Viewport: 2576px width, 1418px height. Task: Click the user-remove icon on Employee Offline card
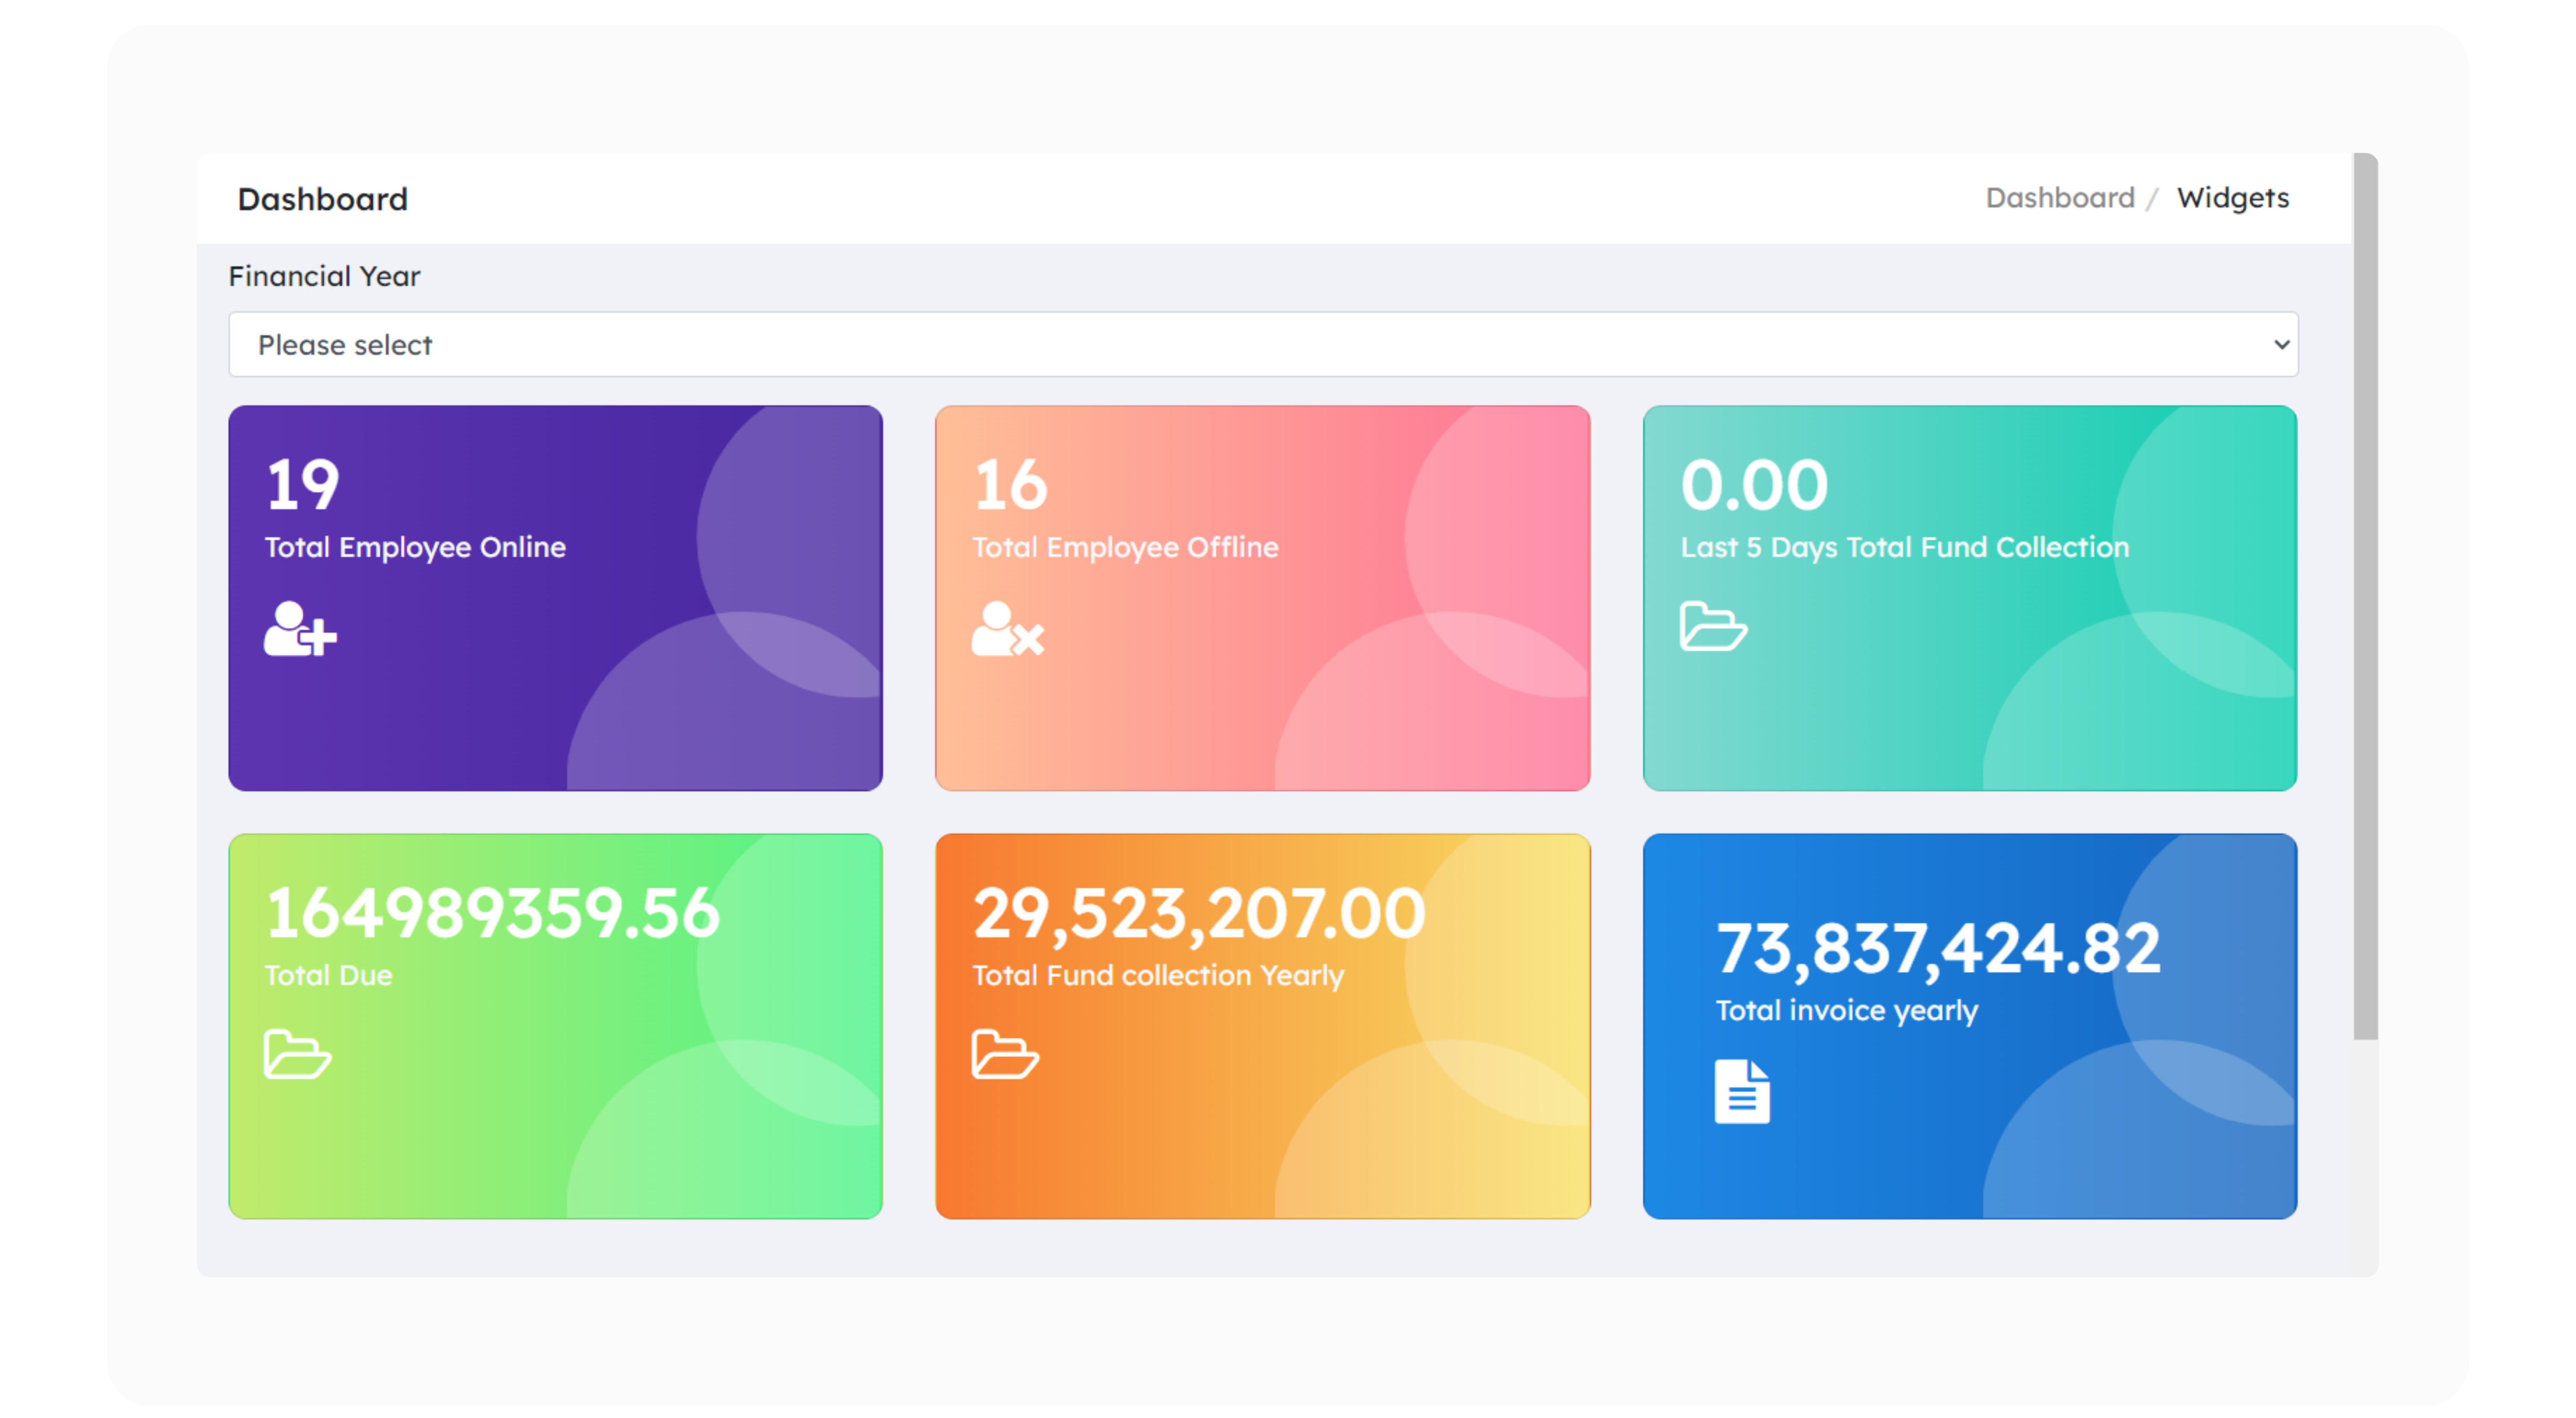coord(1007,629)
